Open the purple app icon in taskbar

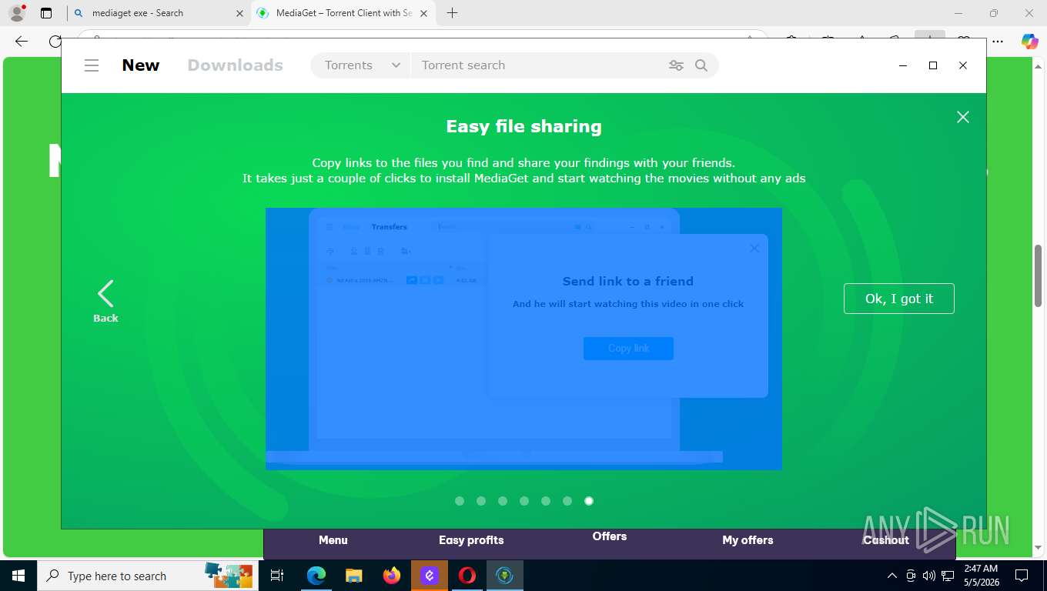point(430,576)
